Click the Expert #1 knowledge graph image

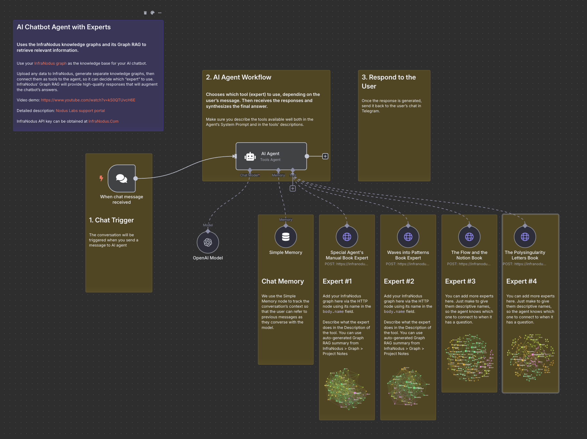pos(347,389)
